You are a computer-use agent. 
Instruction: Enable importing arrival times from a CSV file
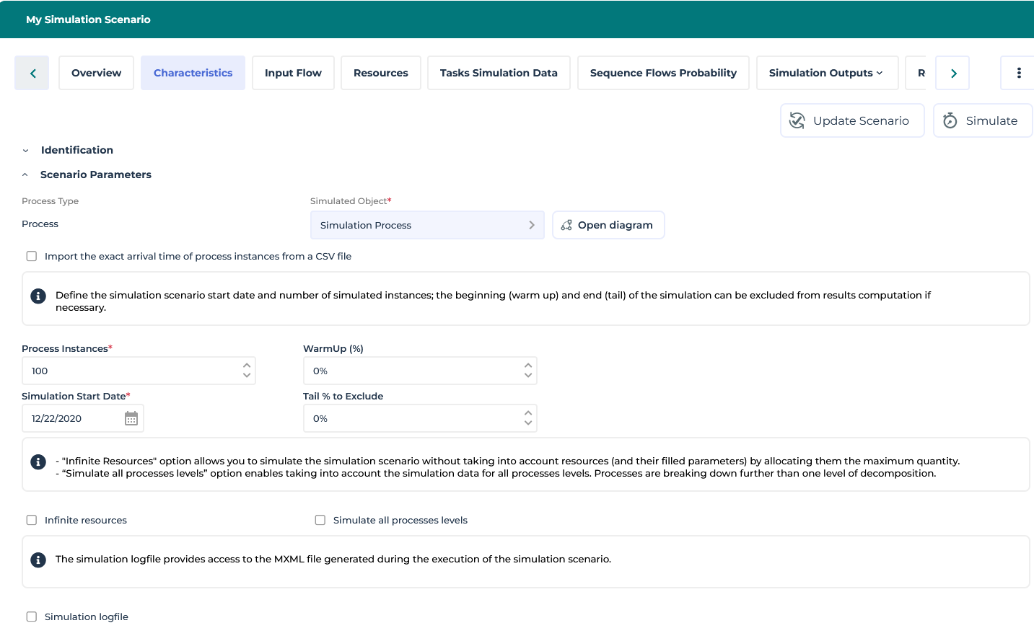pos(32,256)
